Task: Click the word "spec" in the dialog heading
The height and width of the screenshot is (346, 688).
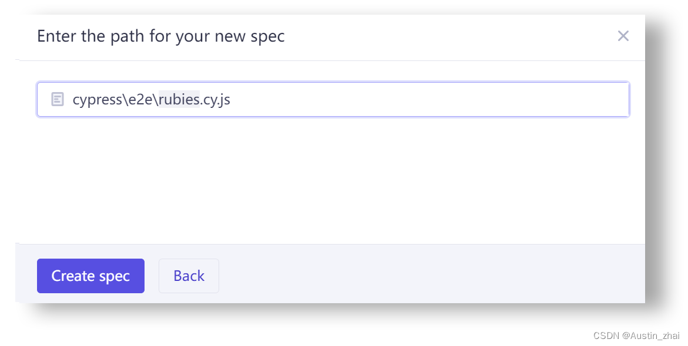Action: [x=267, y=36]
